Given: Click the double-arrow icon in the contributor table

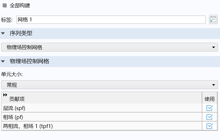Looking at the screenshot, I should point(5,95).
